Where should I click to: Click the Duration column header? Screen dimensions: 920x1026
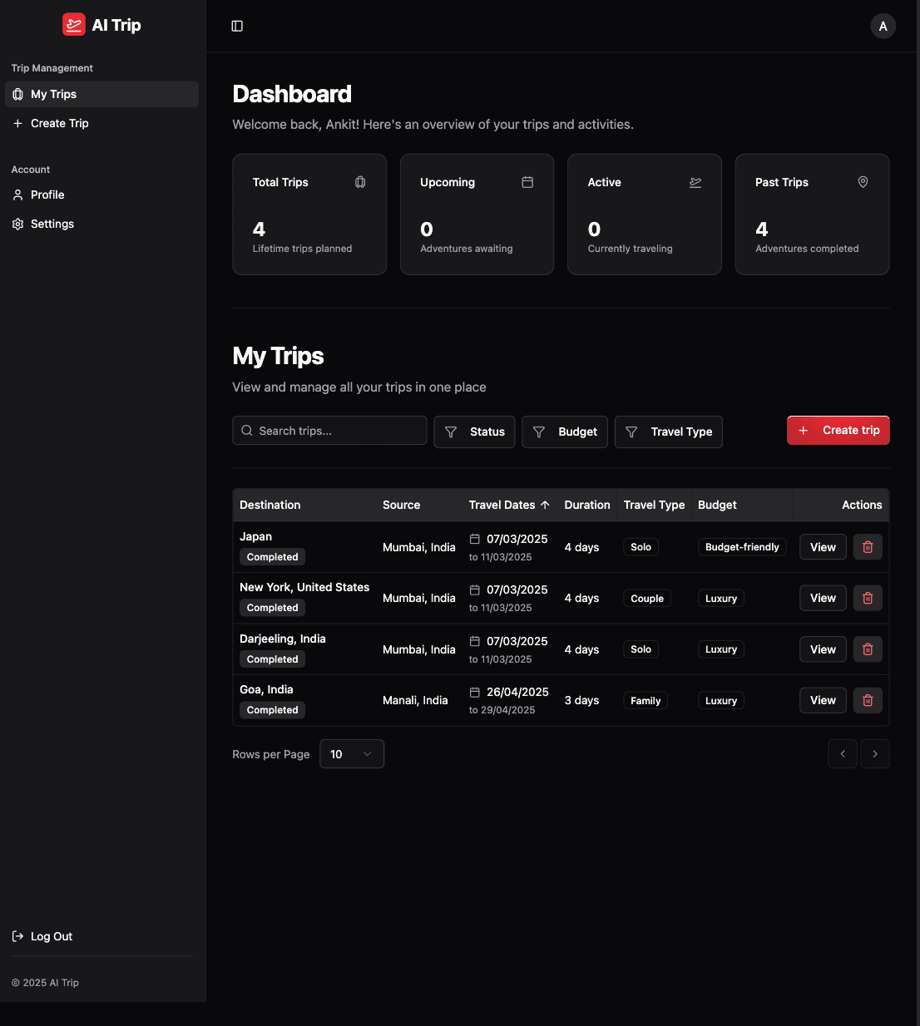click(587, 505)
